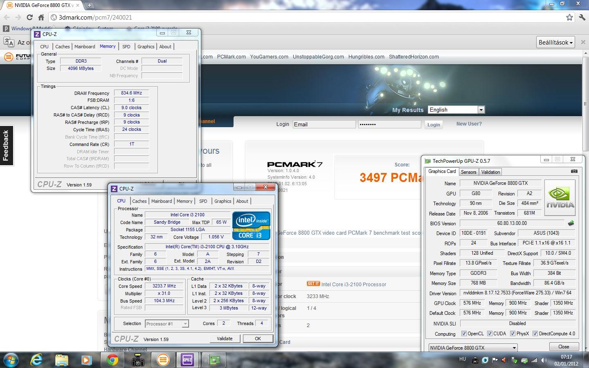Click OK in the front CPU-Z window
Screen dimensions: 589x368
pyautogui.click(x=258, y=339)
